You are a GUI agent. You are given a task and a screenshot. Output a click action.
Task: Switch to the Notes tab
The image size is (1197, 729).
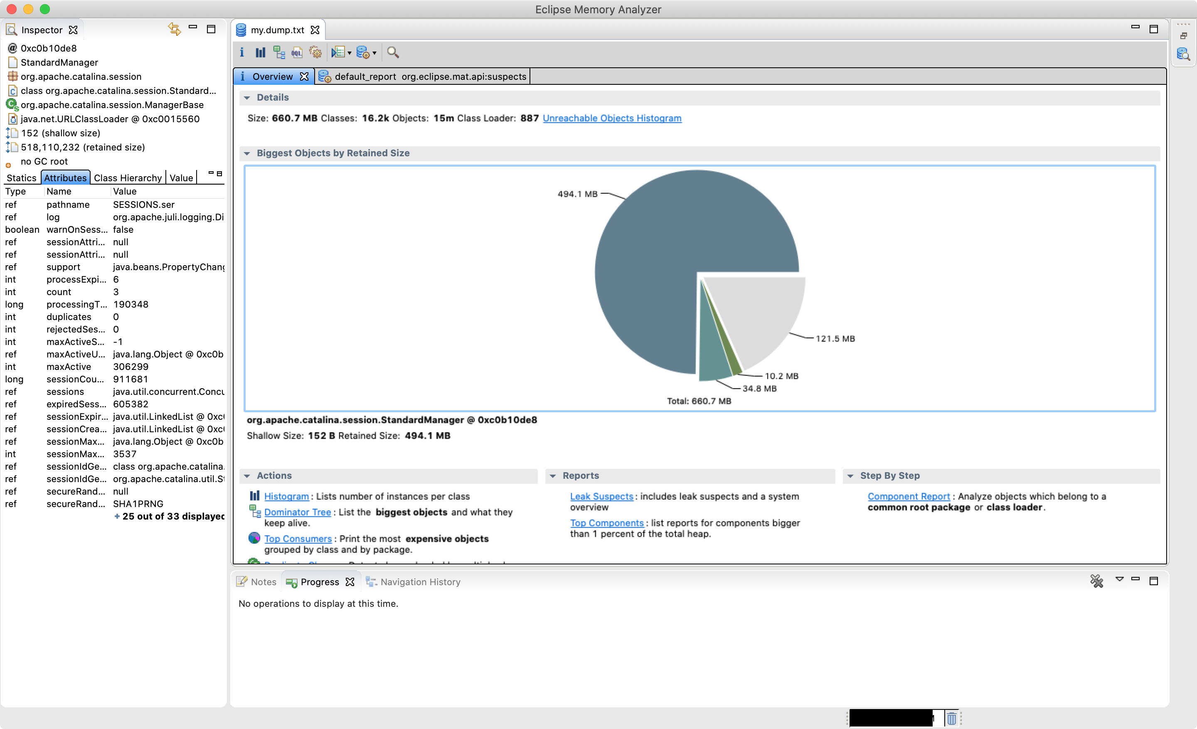(x=256, y=582)
